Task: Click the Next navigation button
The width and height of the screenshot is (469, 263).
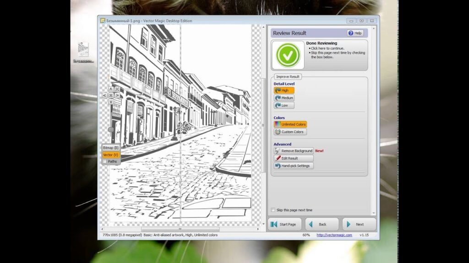Action: [x=359, y=224]
